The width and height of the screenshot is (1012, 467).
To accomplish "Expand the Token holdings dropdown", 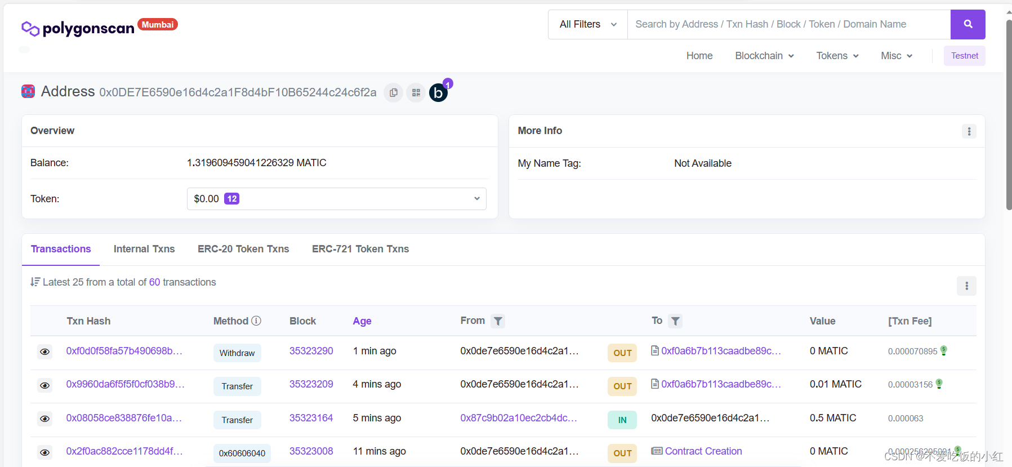I will tap(336, 199).
